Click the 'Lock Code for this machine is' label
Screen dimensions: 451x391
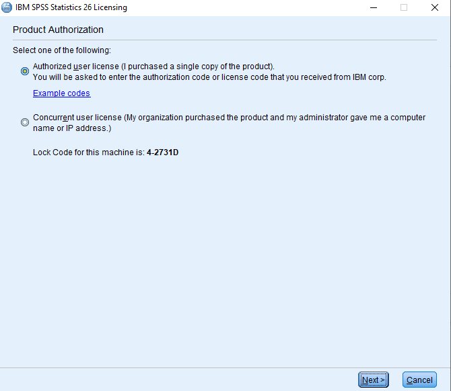pyautogui.click(x=89, y=153)
